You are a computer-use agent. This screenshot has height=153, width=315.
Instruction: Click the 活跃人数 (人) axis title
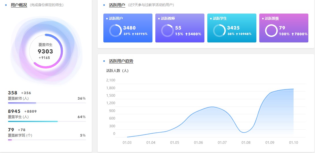pos(117,71)
